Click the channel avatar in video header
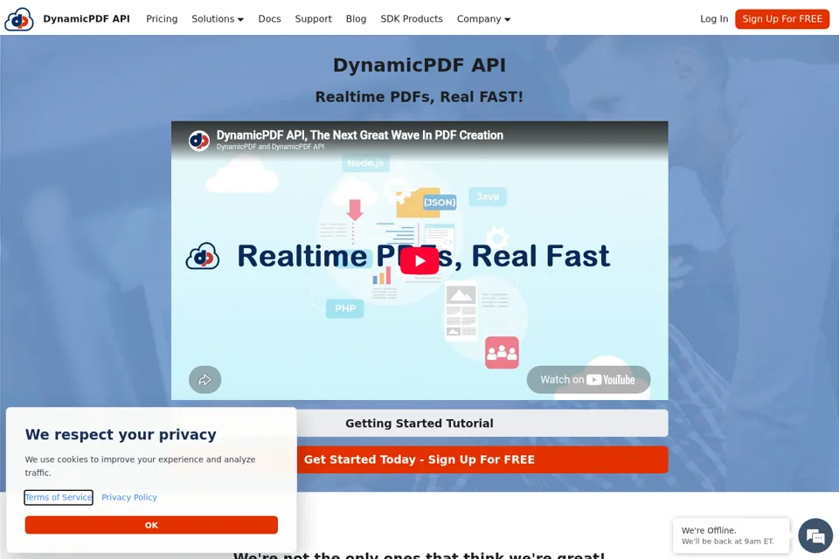The width and height of the screenshot is (839, 559). [x=199, y=141]
